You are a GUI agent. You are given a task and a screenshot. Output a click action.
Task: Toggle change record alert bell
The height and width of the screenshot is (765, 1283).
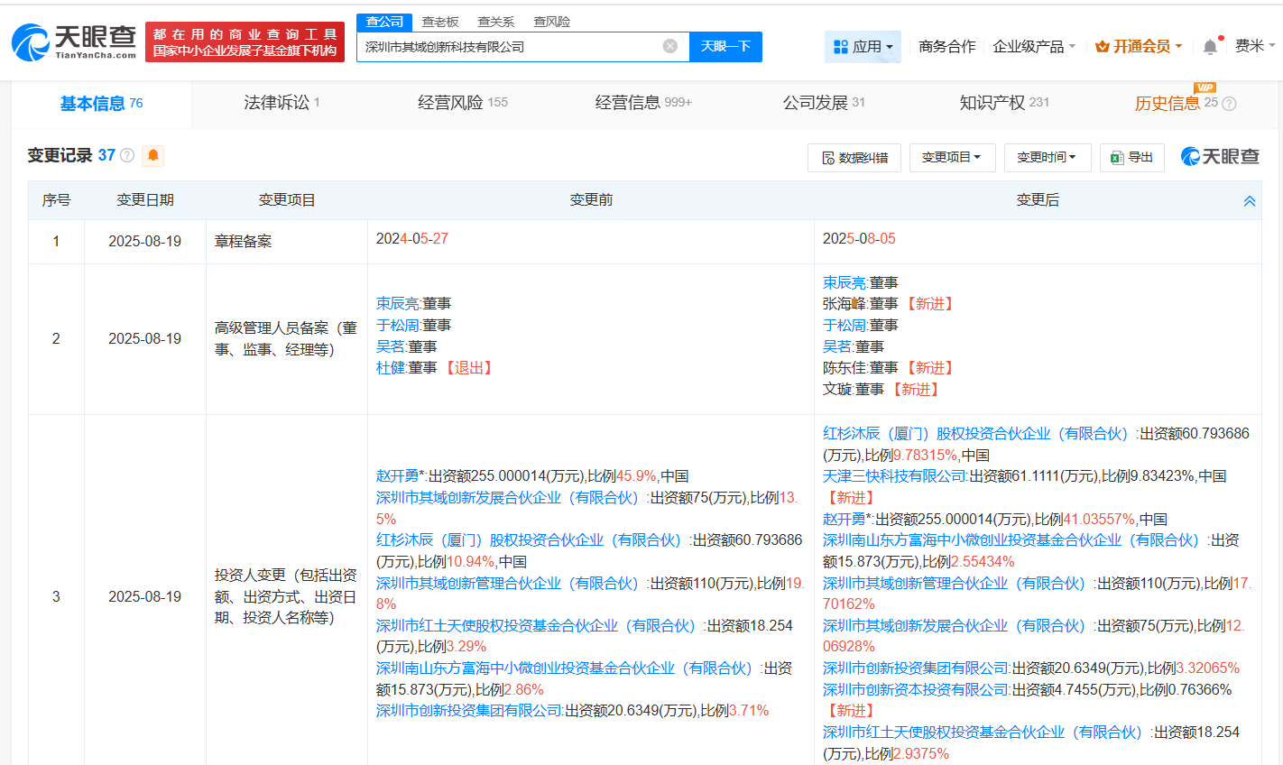click(153, 155)
